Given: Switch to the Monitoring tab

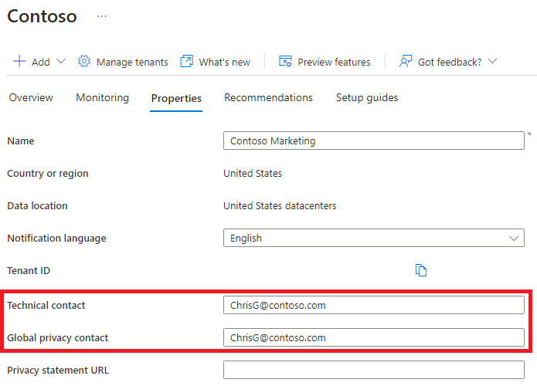Looking at the screenshot, I should click(103, 98).
